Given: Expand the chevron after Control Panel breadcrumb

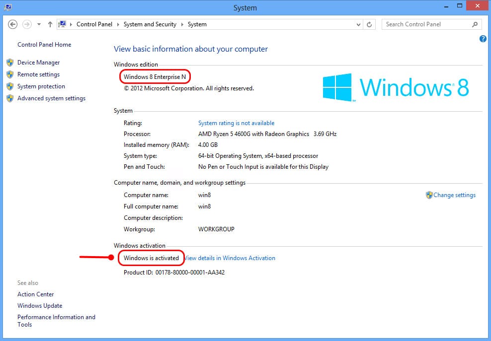Looking at the screenshot, I should pyautogui.click(x=118, y=24).
